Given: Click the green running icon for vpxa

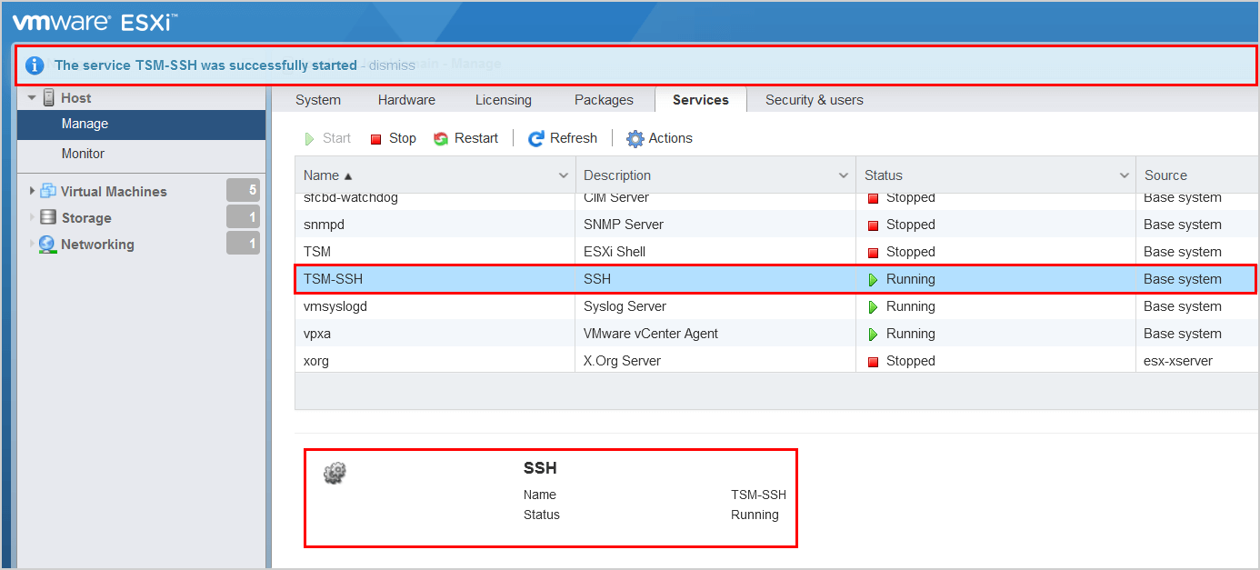Looking at the screenshot, I should [874, 335].
